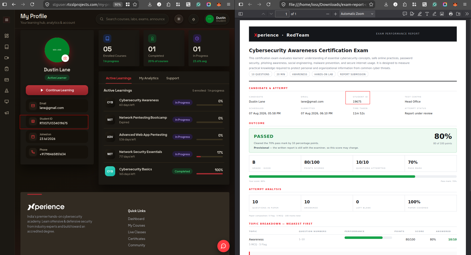Switch to the My Analytics tab

pos(149,78)
